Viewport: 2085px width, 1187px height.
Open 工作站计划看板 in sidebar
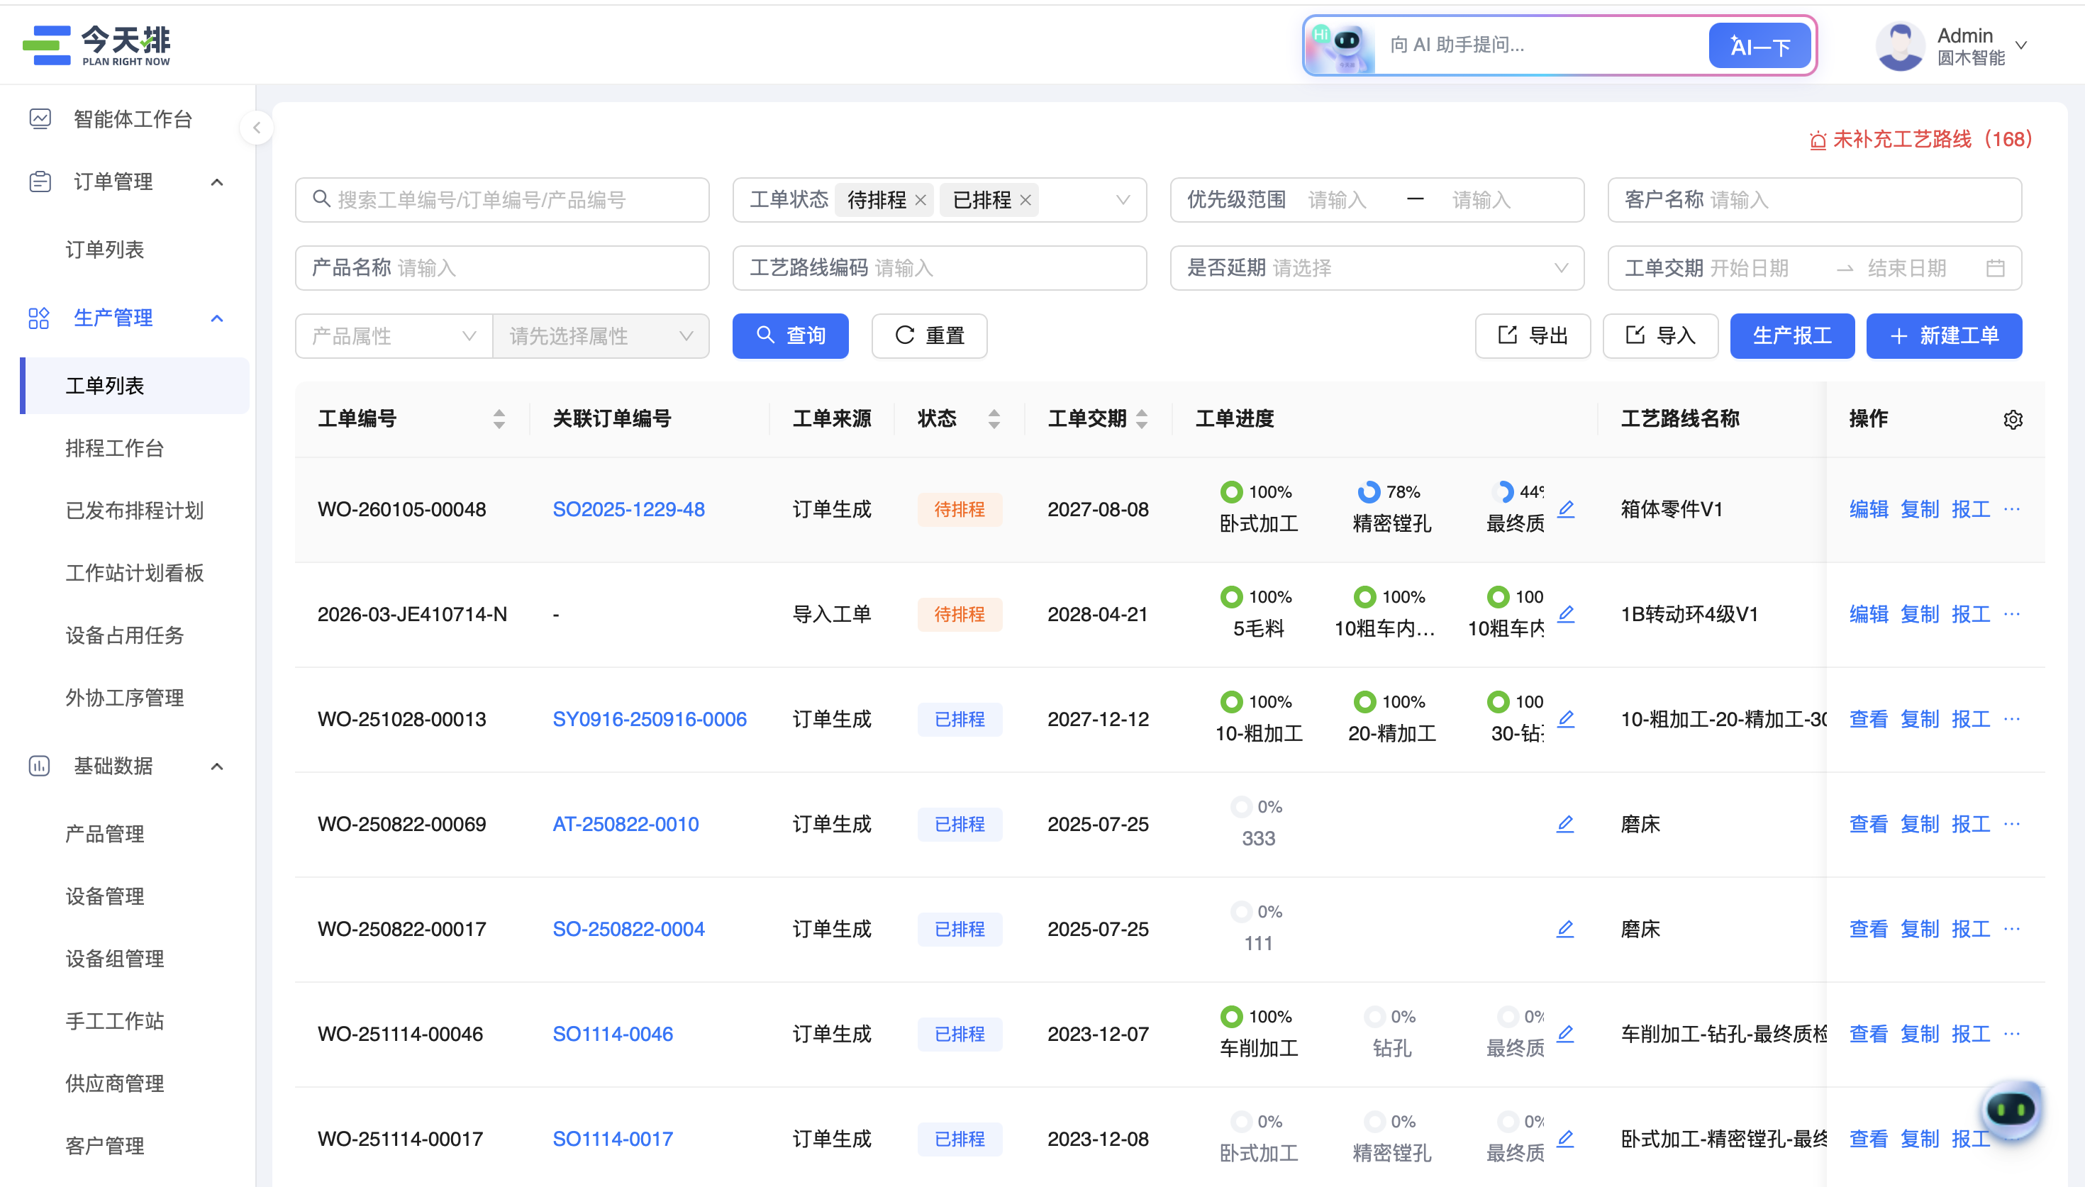[135, 573]
